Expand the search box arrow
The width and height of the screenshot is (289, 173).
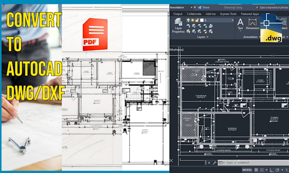pyautogui.click(x=257, y=8)
